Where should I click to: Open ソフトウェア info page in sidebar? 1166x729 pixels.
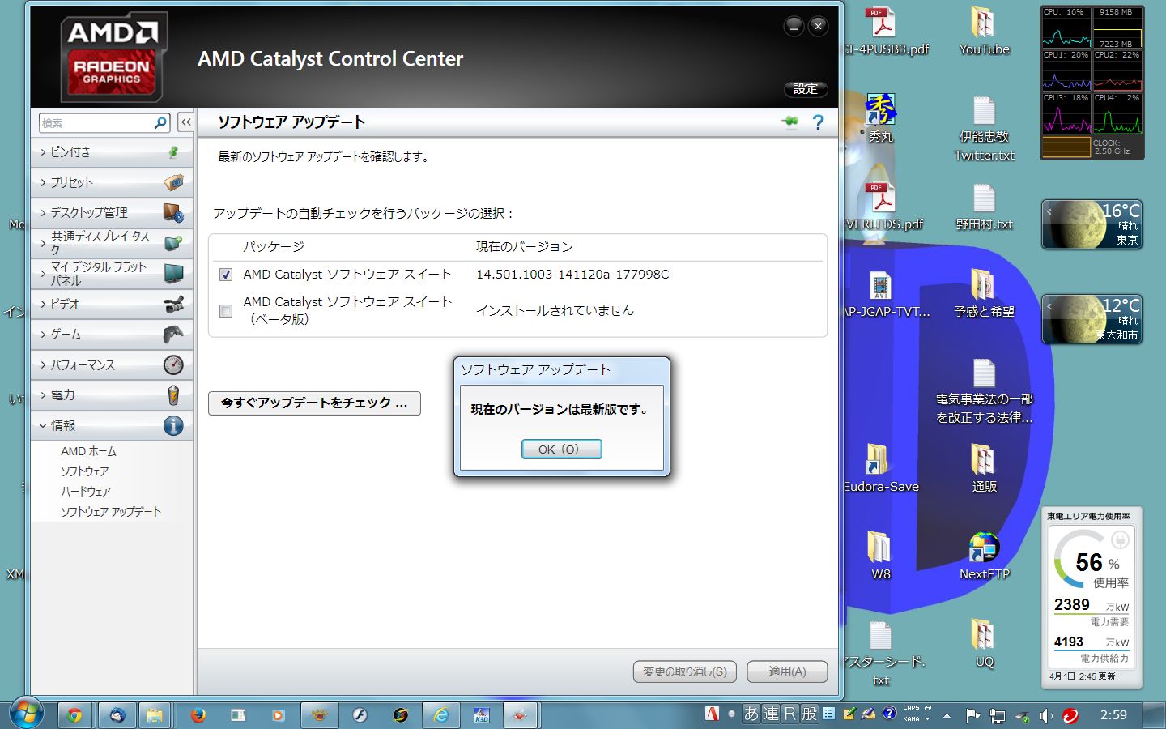coord(84,471)
